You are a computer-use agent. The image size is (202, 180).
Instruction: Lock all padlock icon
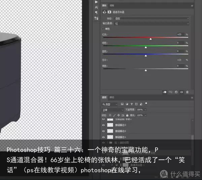[x=127, y=115]
